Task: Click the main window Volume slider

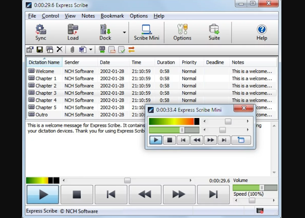Action: pyautogui.click(x=255, y=188)
